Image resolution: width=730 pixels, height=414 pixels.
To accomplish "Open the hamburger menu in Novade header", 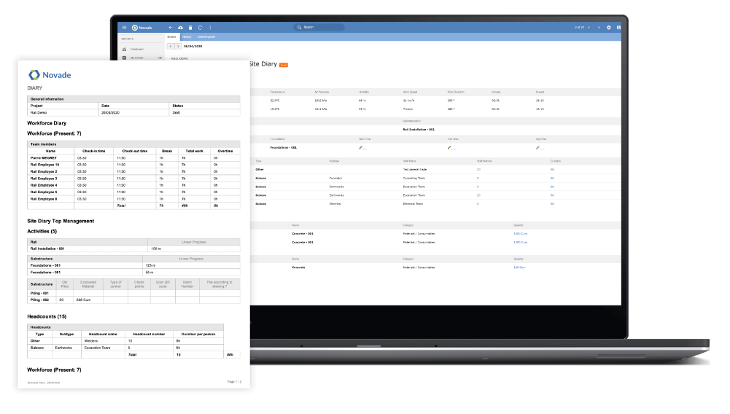I will (124, 27).
